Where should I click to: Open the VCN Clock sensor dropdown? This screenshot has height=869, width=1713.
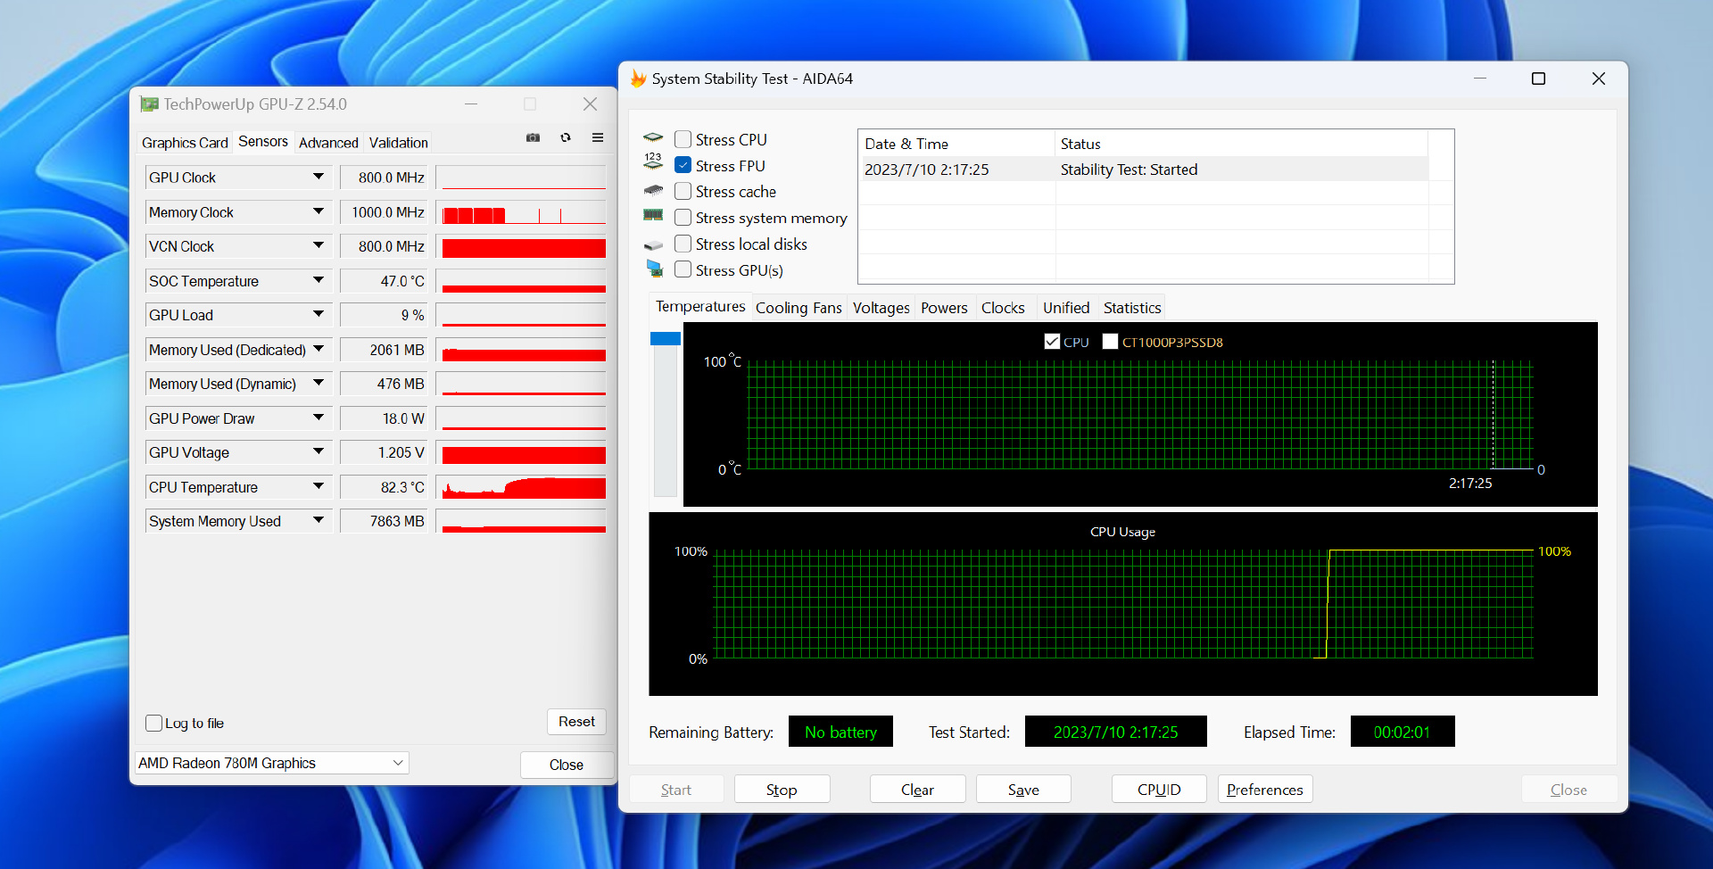319,245
